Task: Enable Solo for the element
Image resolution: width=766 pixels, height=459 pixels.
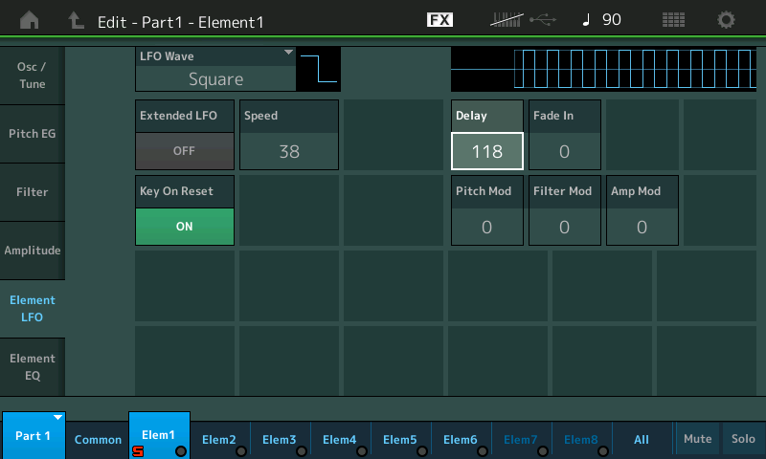Action: tap(743, 439)
